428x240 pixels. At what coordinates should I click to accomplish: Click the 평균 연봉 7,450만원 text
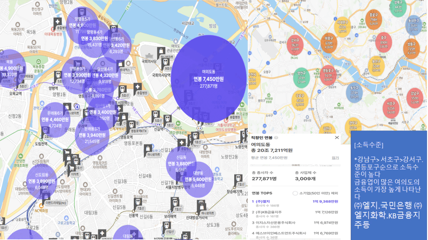(269, 158)
